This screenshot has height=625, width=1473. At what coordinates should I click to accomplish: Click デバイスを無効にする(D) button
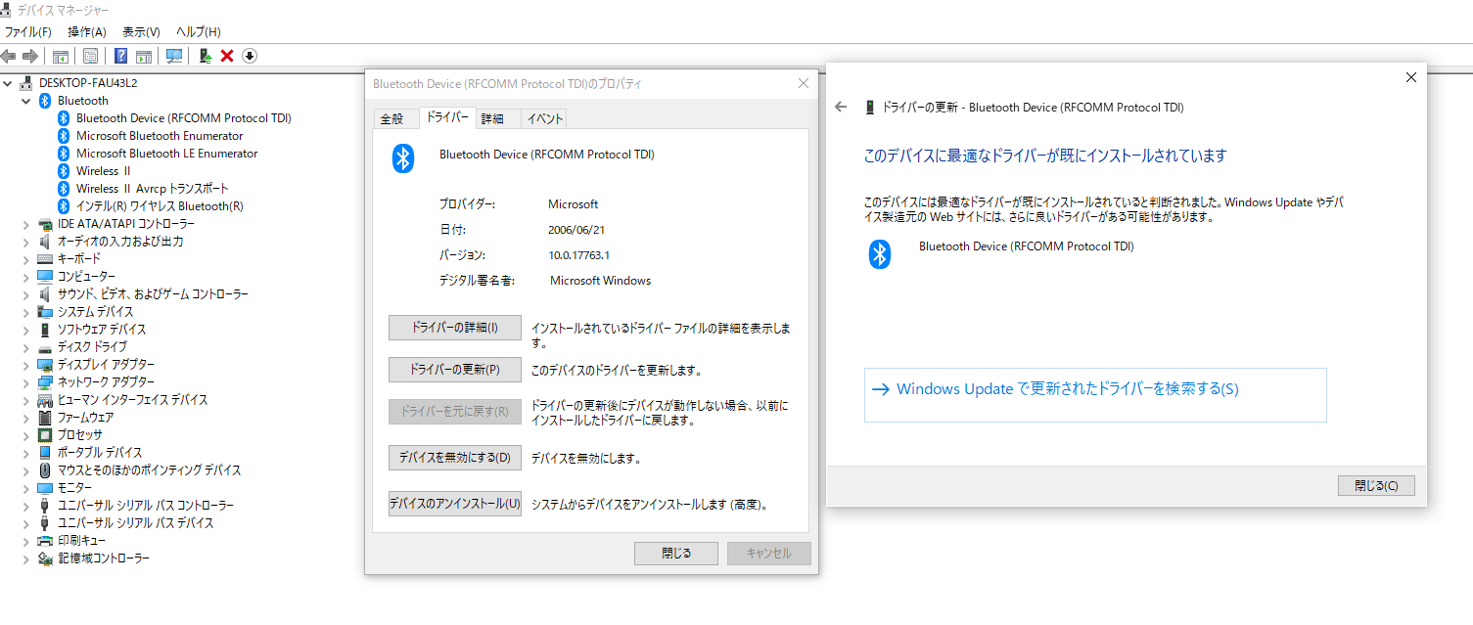click(x=455, y=457)
